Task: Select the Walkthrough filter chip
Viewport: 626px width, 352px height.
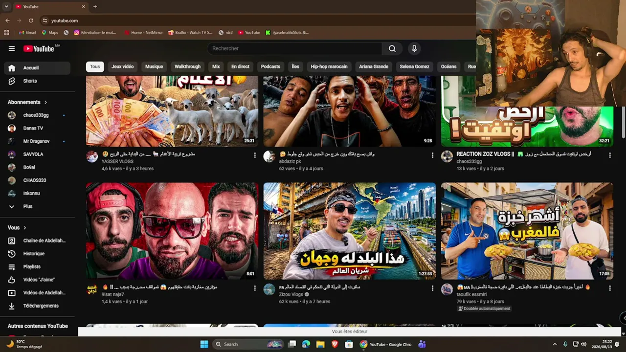Action: pos(187,66)
